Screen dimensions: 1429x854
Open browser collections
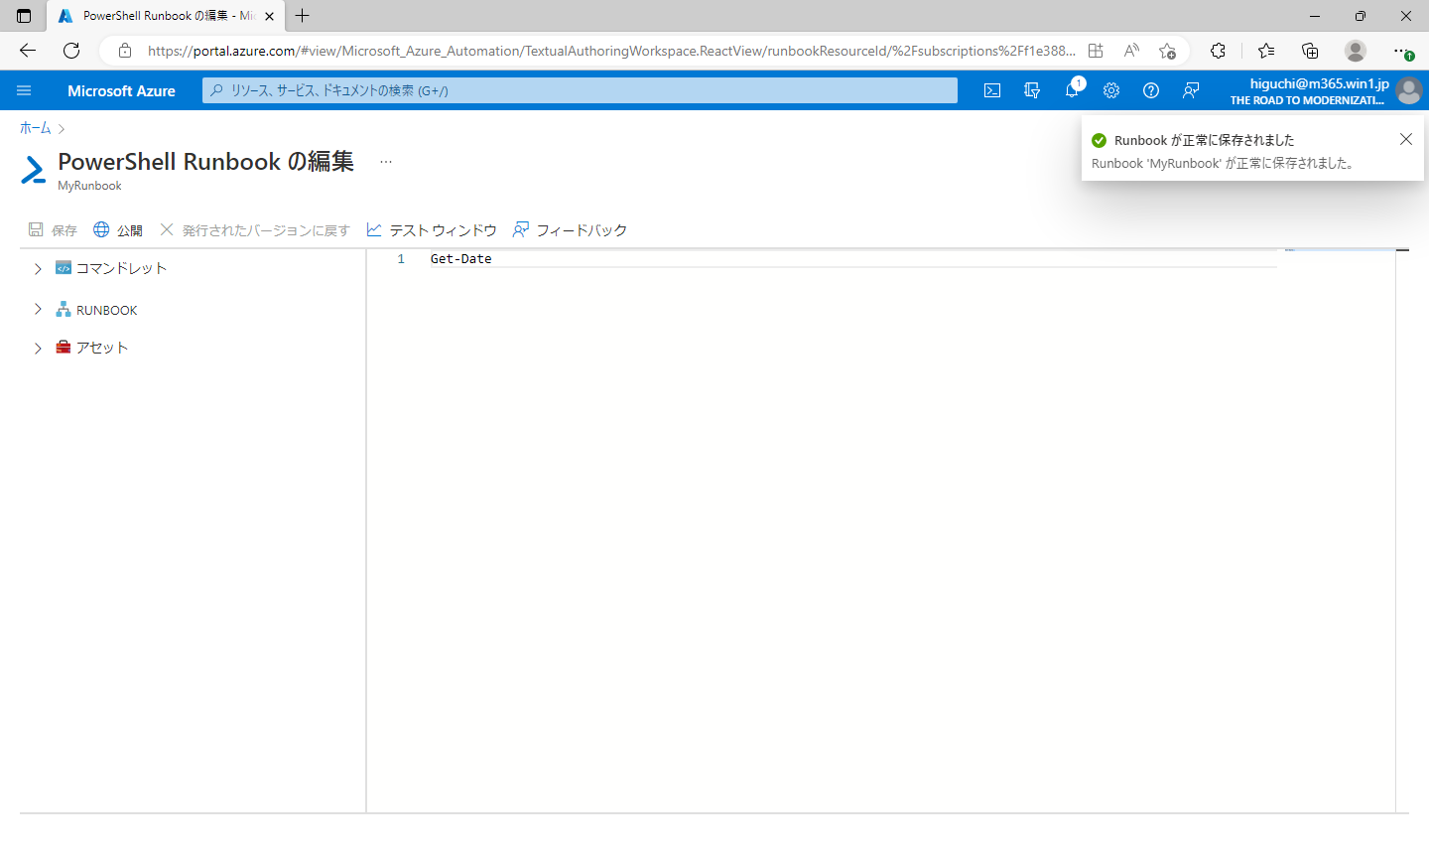pyautogui.click(x=1310, y=51)
